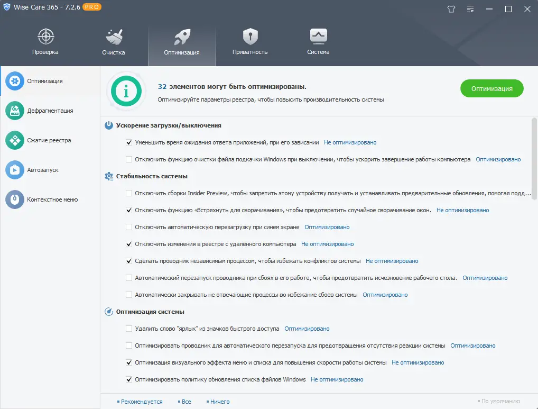Select the Очистка cleanup icon
Image resolution: width=538 pixels, height=409 pixels.
113,40
